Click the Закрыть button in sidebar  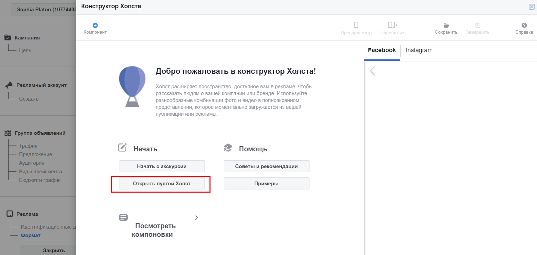pyautogui.click(x=54, y=250)
